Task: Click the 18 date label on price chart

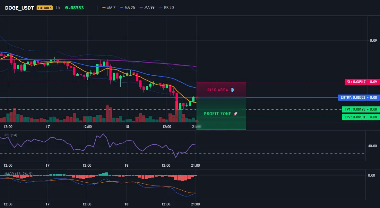Action: click(x=127, y=127)
